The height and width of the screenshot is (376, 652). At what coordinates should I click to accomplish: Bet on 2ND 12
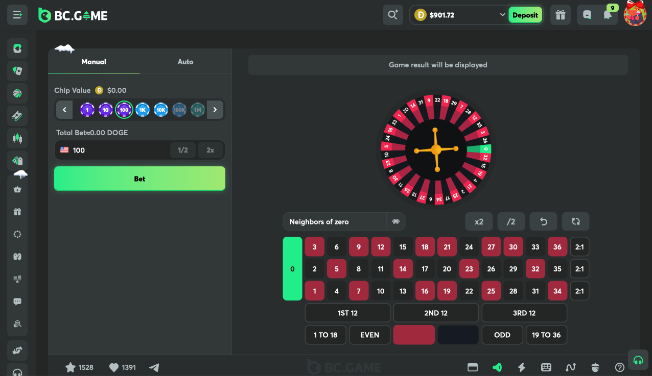[x=436, y=313]
